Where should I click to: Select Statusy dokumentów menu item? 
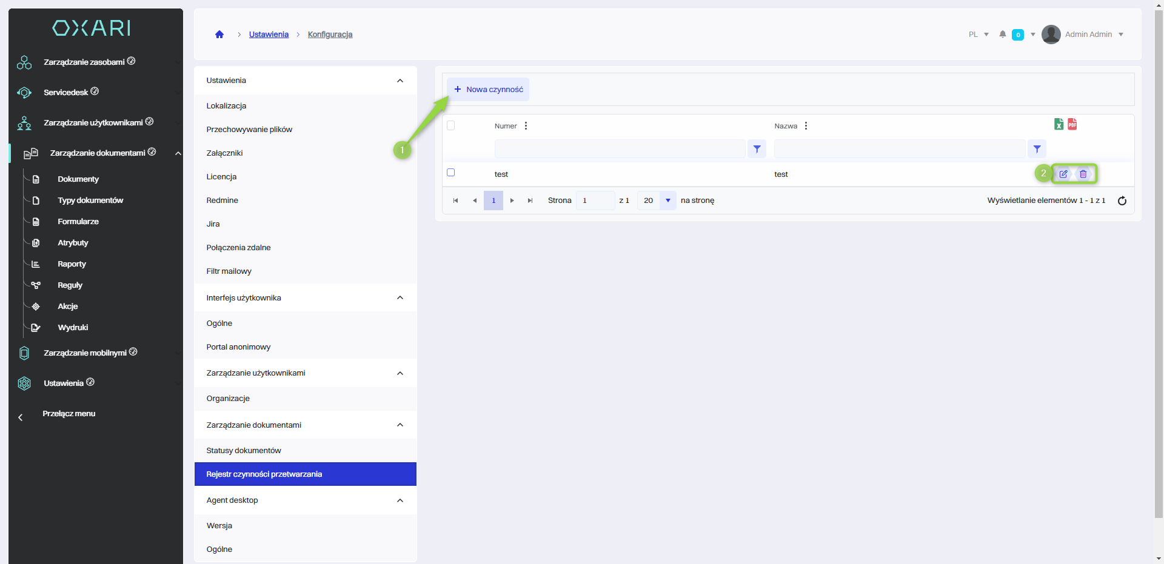click(x=244, y=450)
